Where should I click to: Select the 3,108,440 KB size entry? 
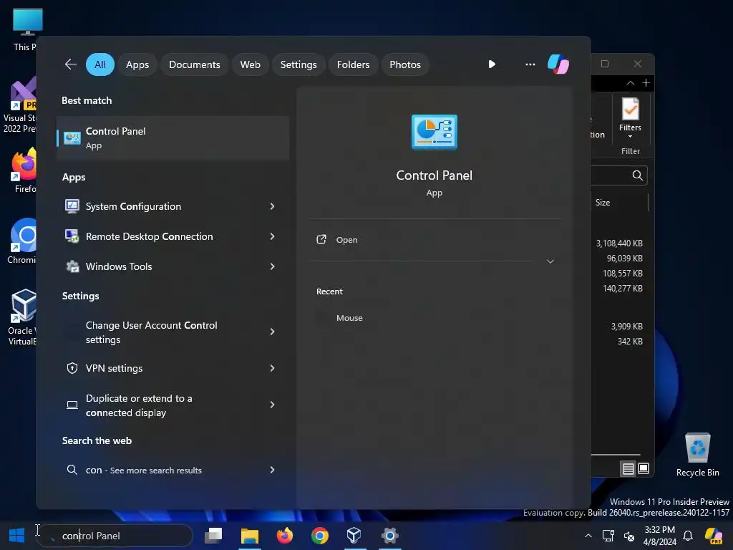[619, 243]
